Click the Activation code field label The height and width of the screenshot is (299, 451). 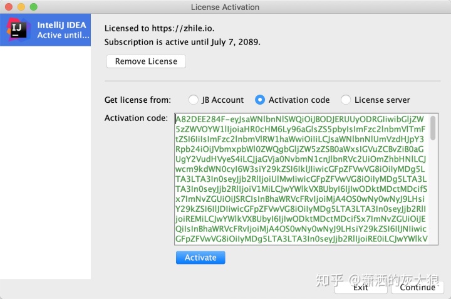pos(136,118)
